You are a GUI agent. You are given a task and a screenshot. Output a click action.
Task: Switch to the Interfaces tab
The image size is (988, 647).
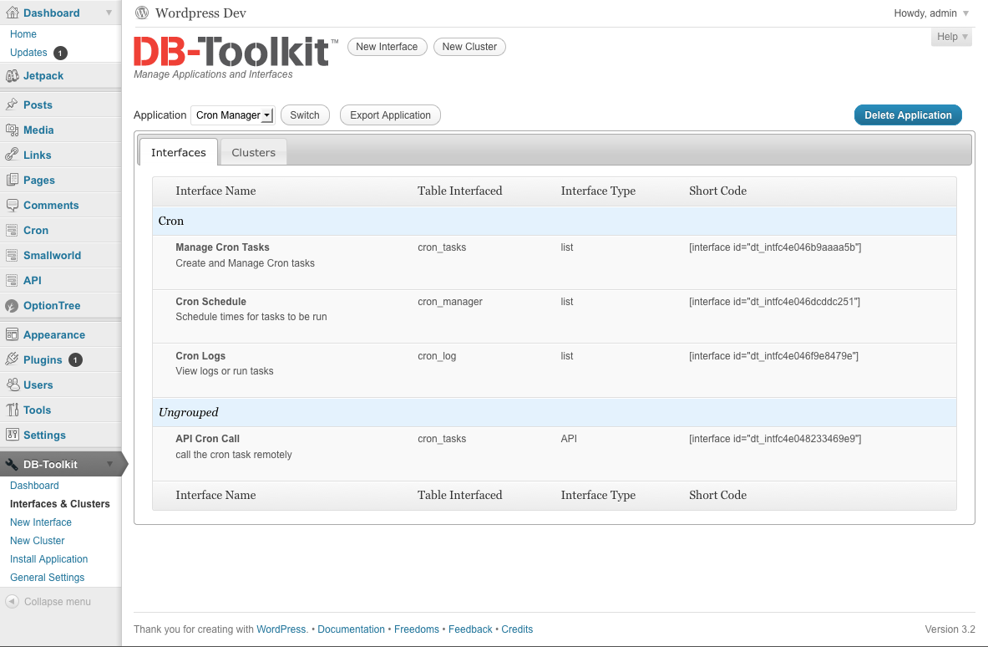[x=179, y=153]
